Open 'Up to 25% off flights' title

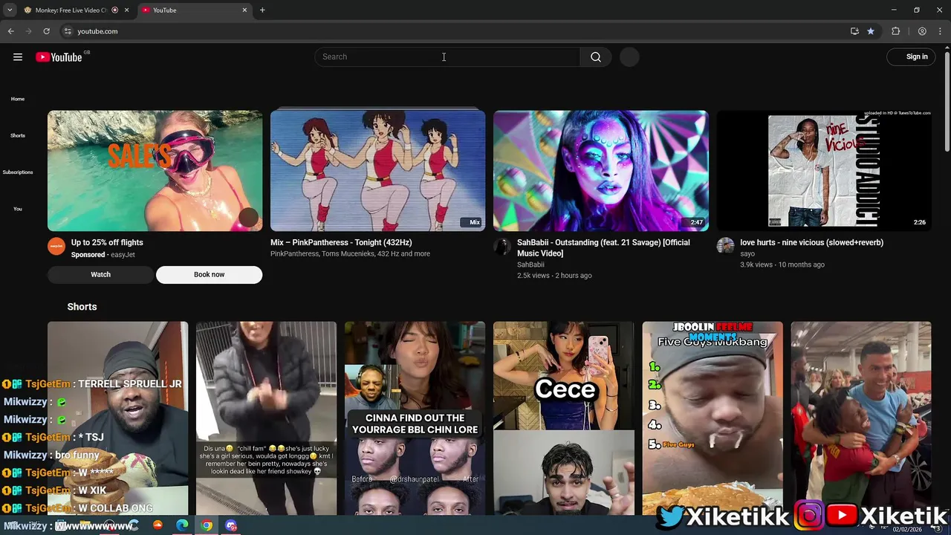click(107, 243)
